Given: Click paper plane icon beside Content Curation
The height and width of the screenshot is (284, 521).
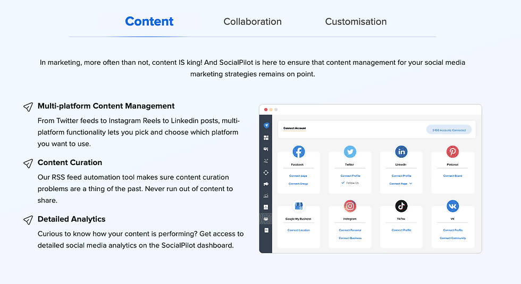Looking at the screenshot, I should pos(28,163).
